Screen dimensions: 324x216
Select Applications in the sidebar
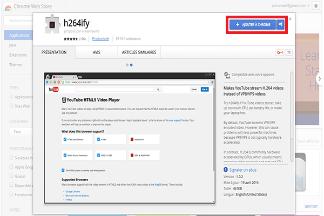(18, 35)
